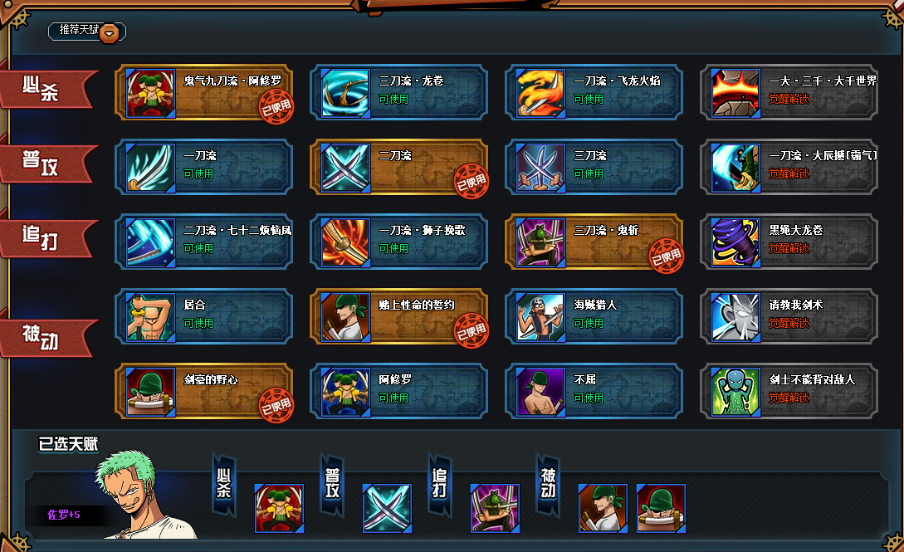Viewport: 904px width, 552px height.
Task: Click the locked 黑绳大龙卷 skill card
Action: click(789, 242)
